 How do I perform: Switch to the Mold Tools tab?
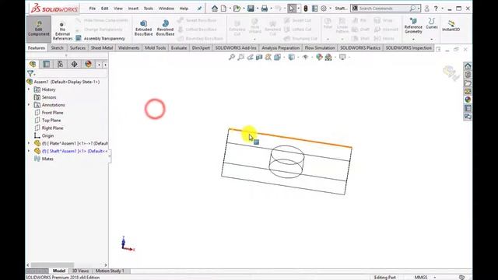156,48
